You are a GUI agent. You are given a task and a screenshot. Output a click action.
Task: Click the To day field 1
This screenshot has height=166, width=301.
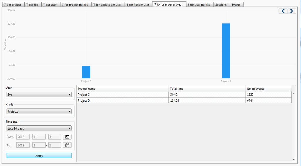click(54, 145)
